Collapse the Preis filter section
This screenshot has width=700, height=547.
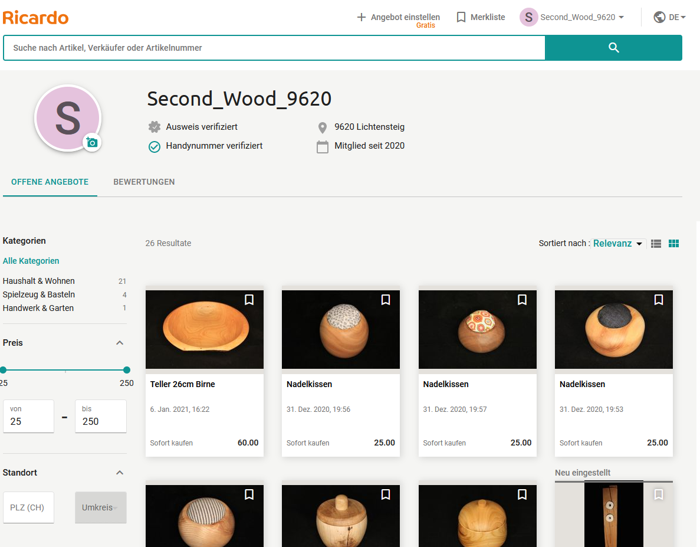coord(120,342)
